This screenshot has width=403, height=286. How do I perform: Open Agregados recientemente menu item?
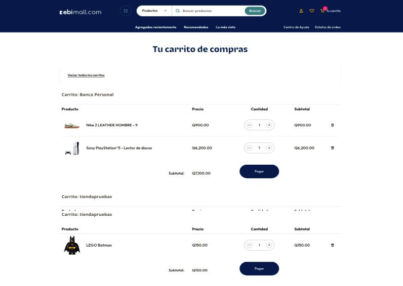(x=156, y=27)
